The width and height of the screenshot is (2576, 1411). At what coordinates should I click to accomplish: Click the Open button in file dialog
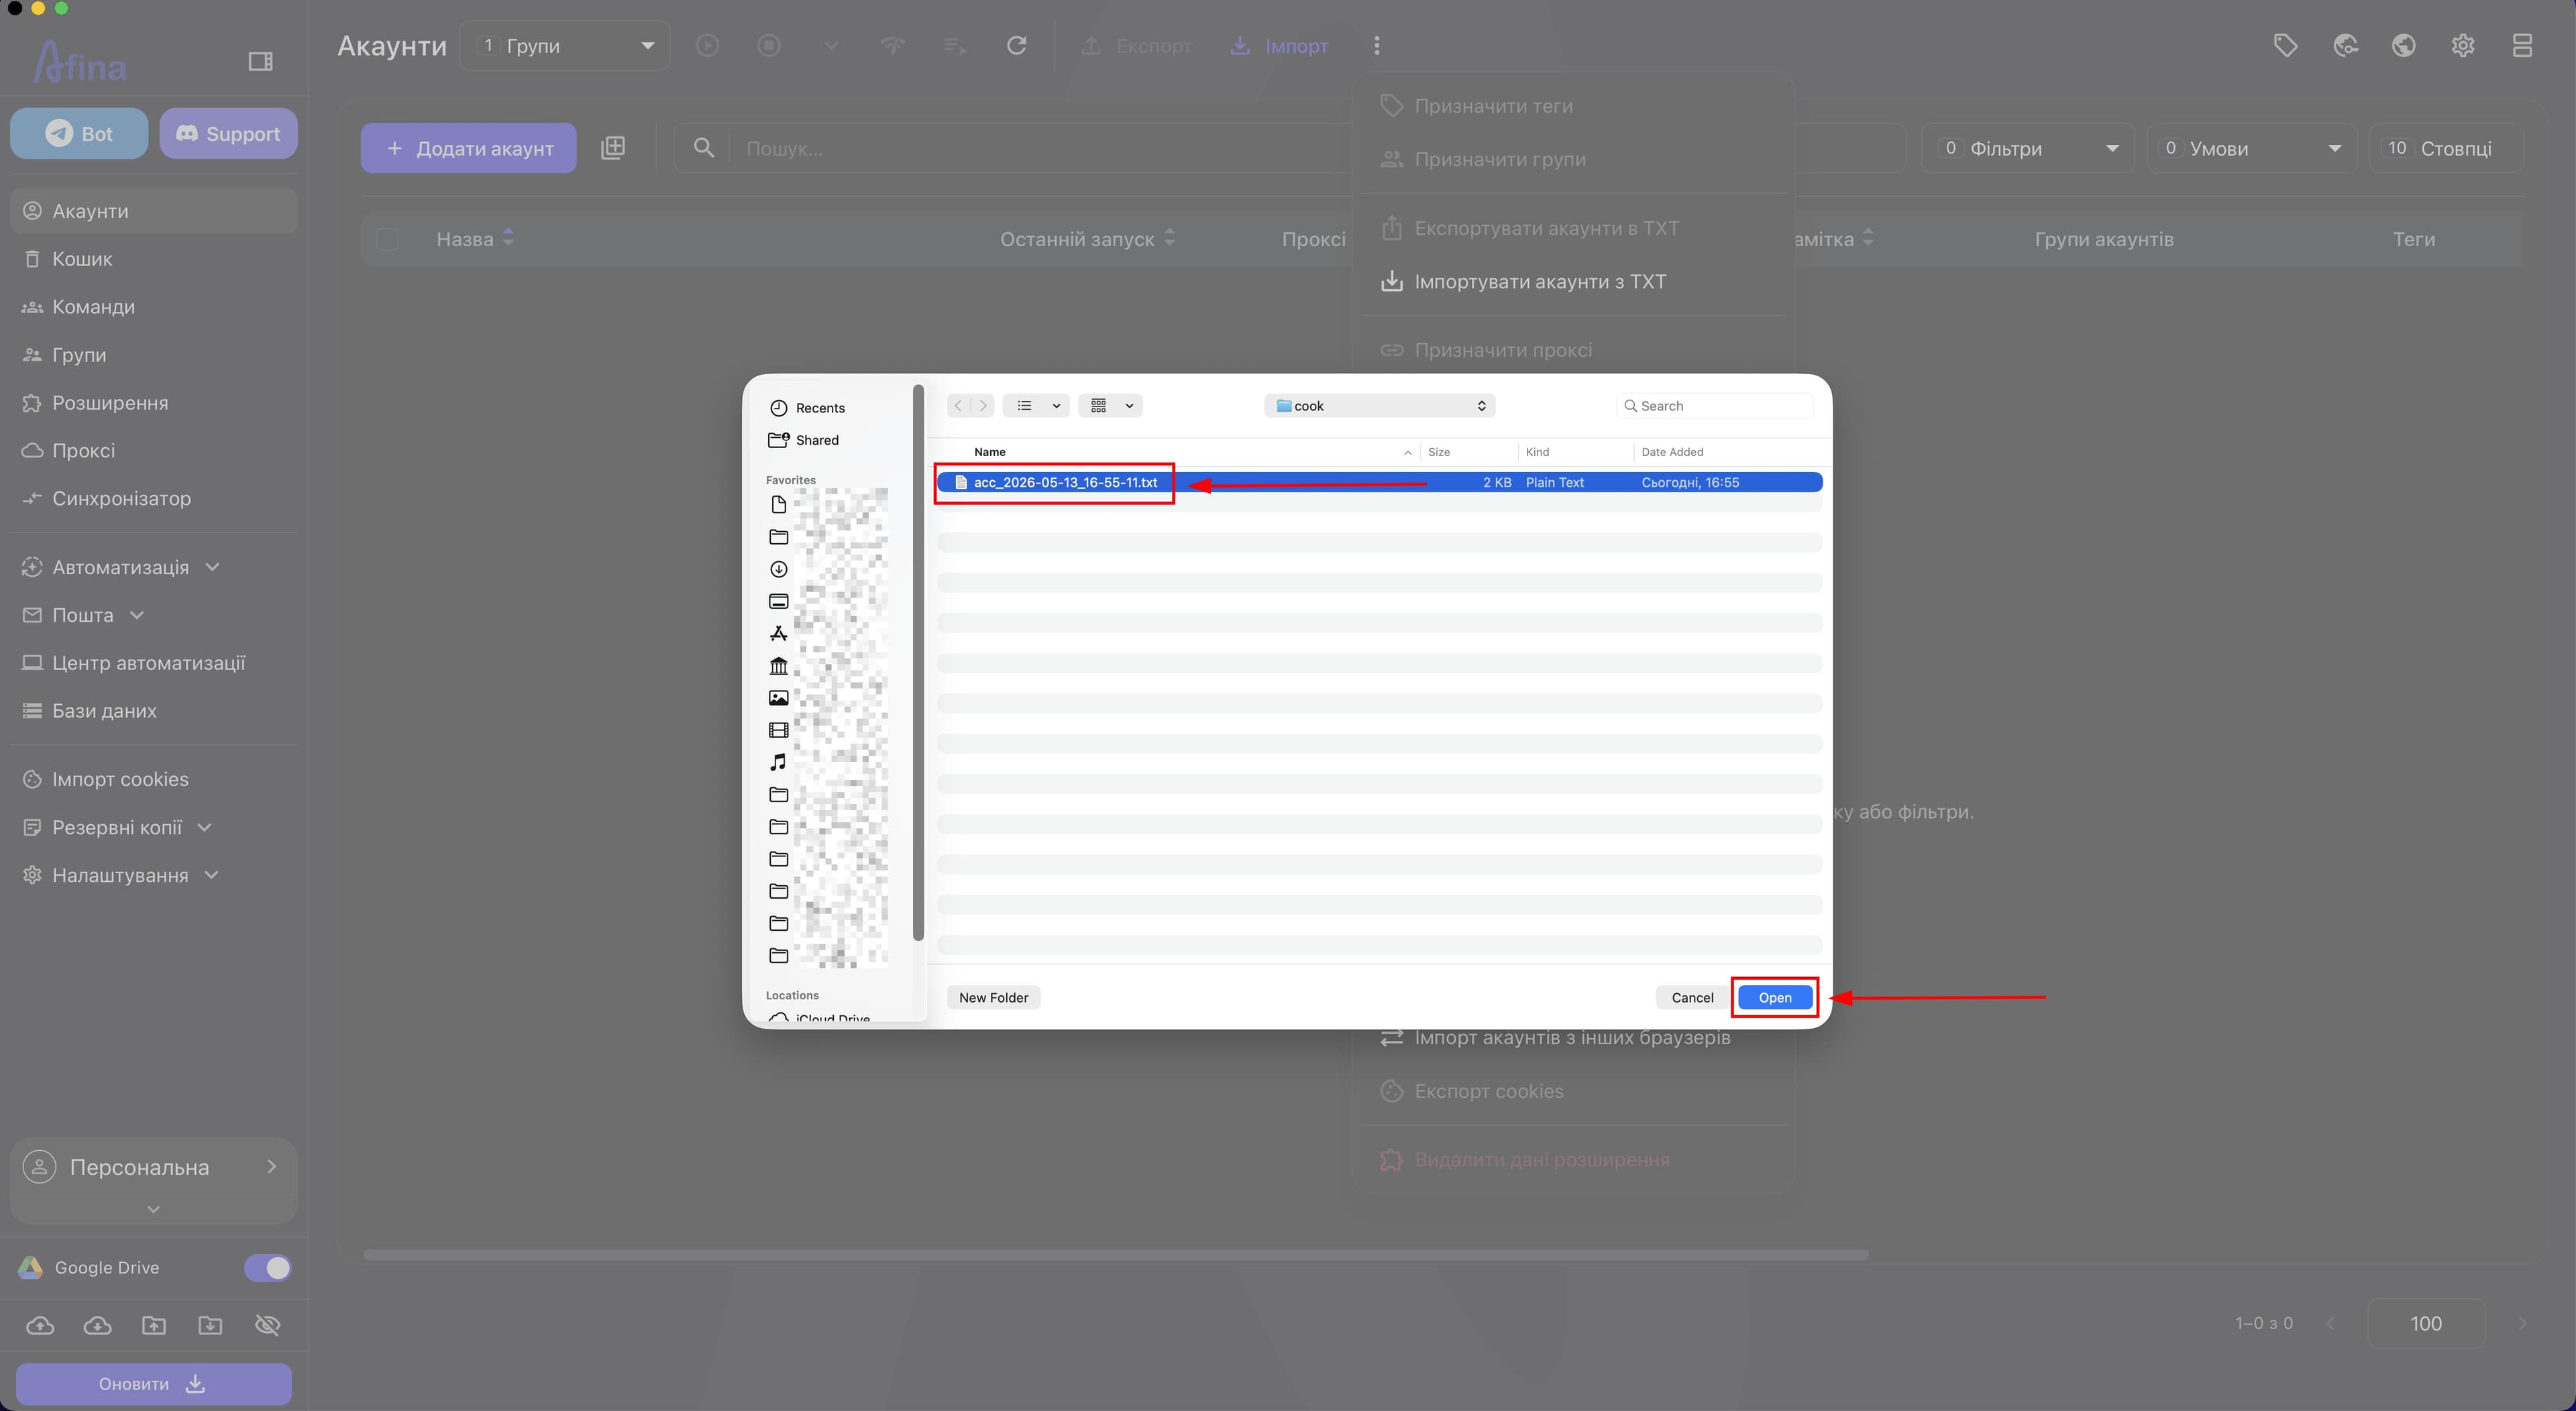coord(1774,997)
